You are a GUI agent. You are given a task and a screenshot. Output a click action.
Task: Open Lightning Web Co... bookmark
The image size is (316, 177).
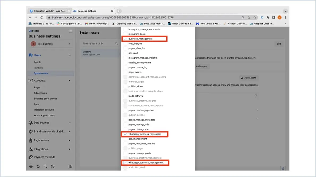tap(124, 24)
